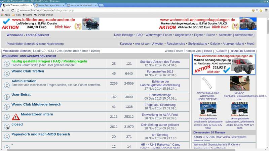The image size is (269, 151).
Task: Go to latest post icon after 28 Nov 2014 13:26:32
Action: pos(175,118)
